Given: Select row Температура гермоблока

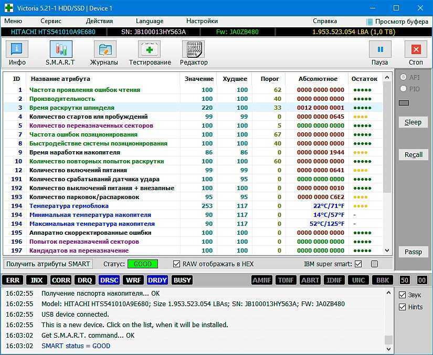Looking at the screenshot, I should click(x=193, y=206).
